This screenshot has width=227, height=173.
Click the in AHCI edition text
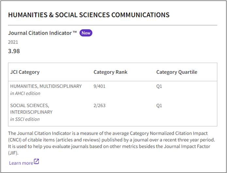click(25, 93)
